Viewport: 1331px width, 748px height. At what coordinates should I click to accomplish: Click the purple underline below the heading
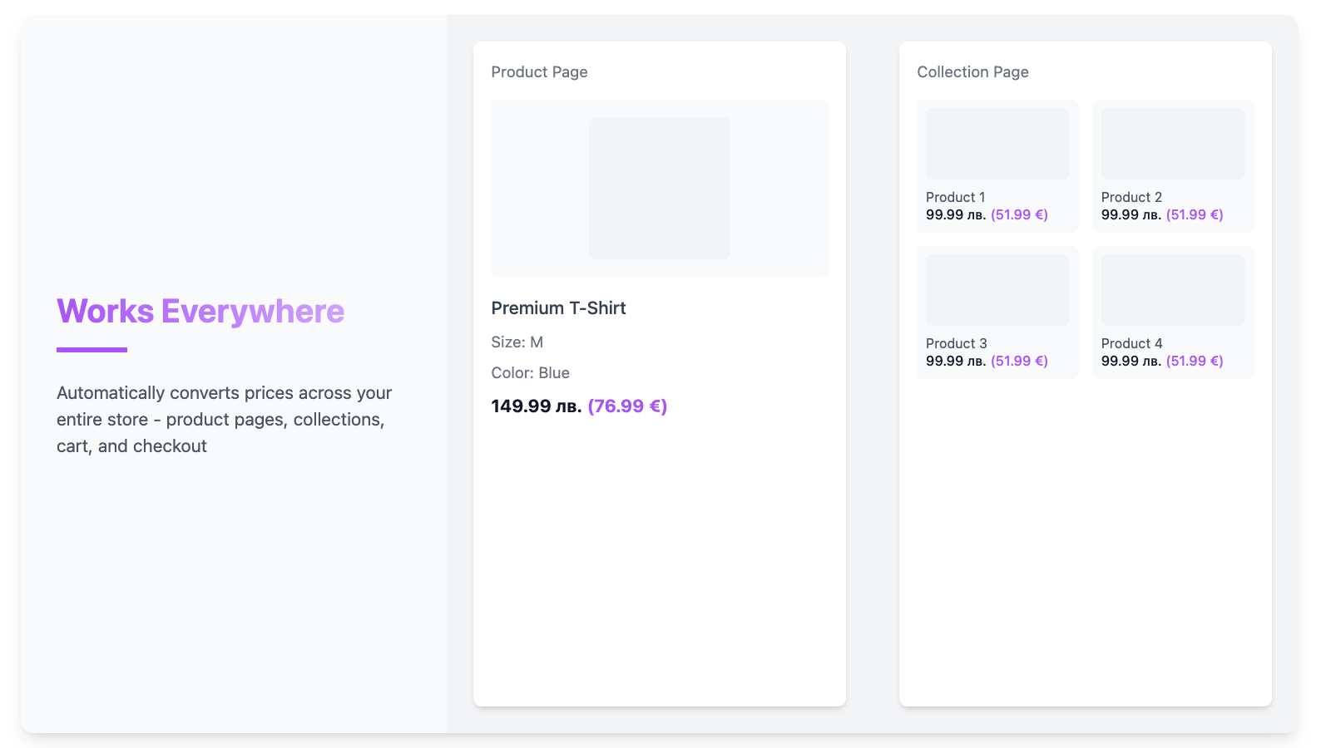tap(92, 350)
